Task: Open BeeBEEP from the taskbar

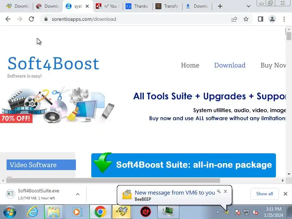Action: (122, 212)
